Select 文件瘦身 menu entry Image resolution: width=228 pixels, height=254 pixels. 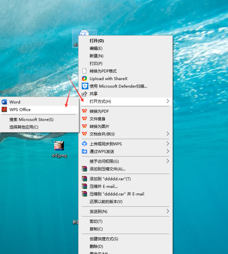tap(126, 119)
